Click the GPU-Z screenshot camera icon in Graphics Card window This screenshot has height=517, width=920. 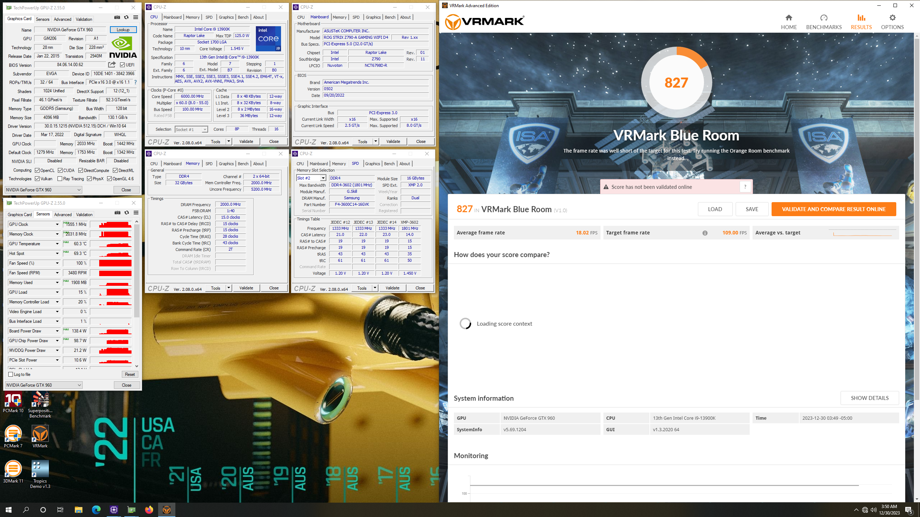point(117,17)
